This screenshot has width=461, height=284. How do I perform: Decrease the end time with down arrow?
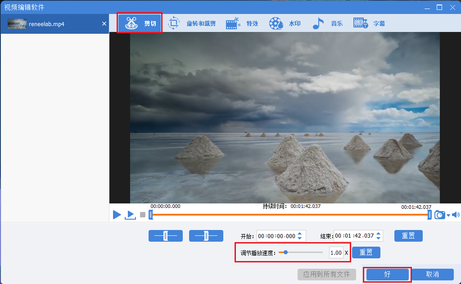point(378,238)
